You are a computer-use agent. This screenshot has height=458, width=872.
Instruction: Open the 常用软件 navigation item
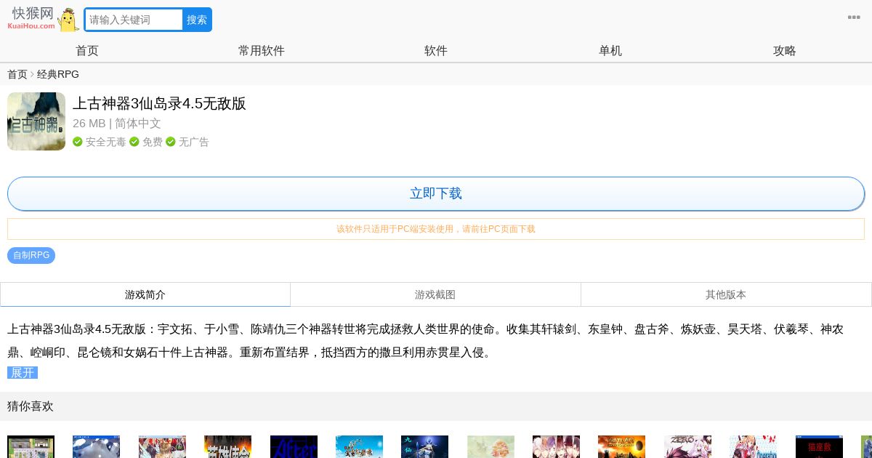(262, 50)
